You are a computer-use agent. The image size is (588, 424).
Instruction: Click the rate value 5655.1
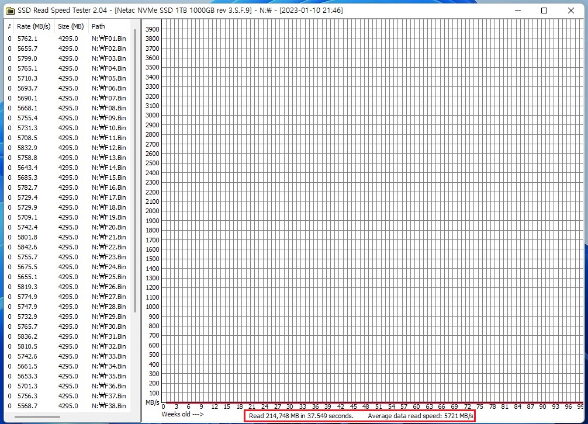27,277
